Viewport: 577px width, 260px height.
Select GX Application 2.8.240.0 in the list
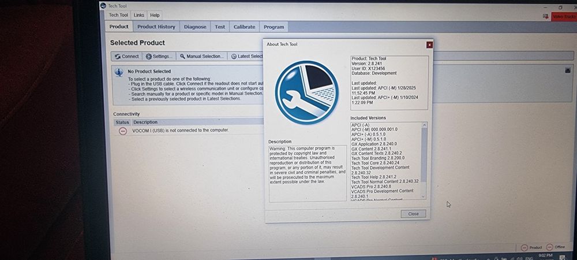click(x=374, y=144)
